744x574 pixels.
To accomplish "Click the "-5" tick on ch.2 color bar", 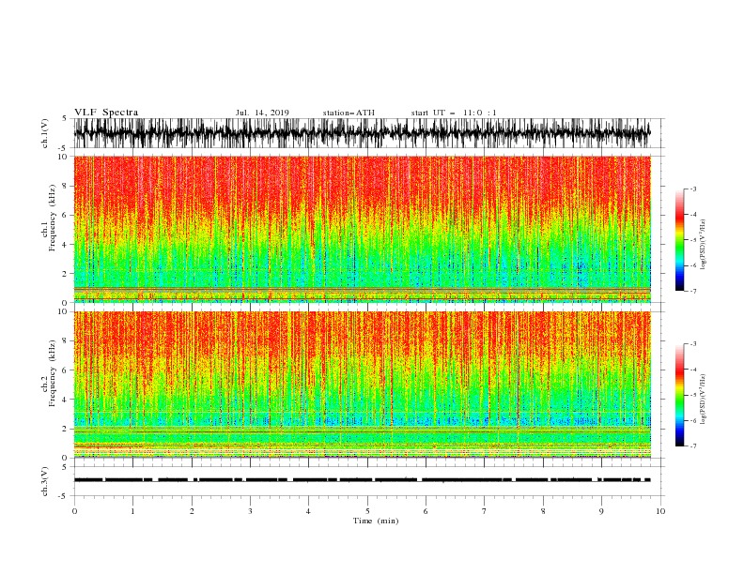I will coord(693,395).
